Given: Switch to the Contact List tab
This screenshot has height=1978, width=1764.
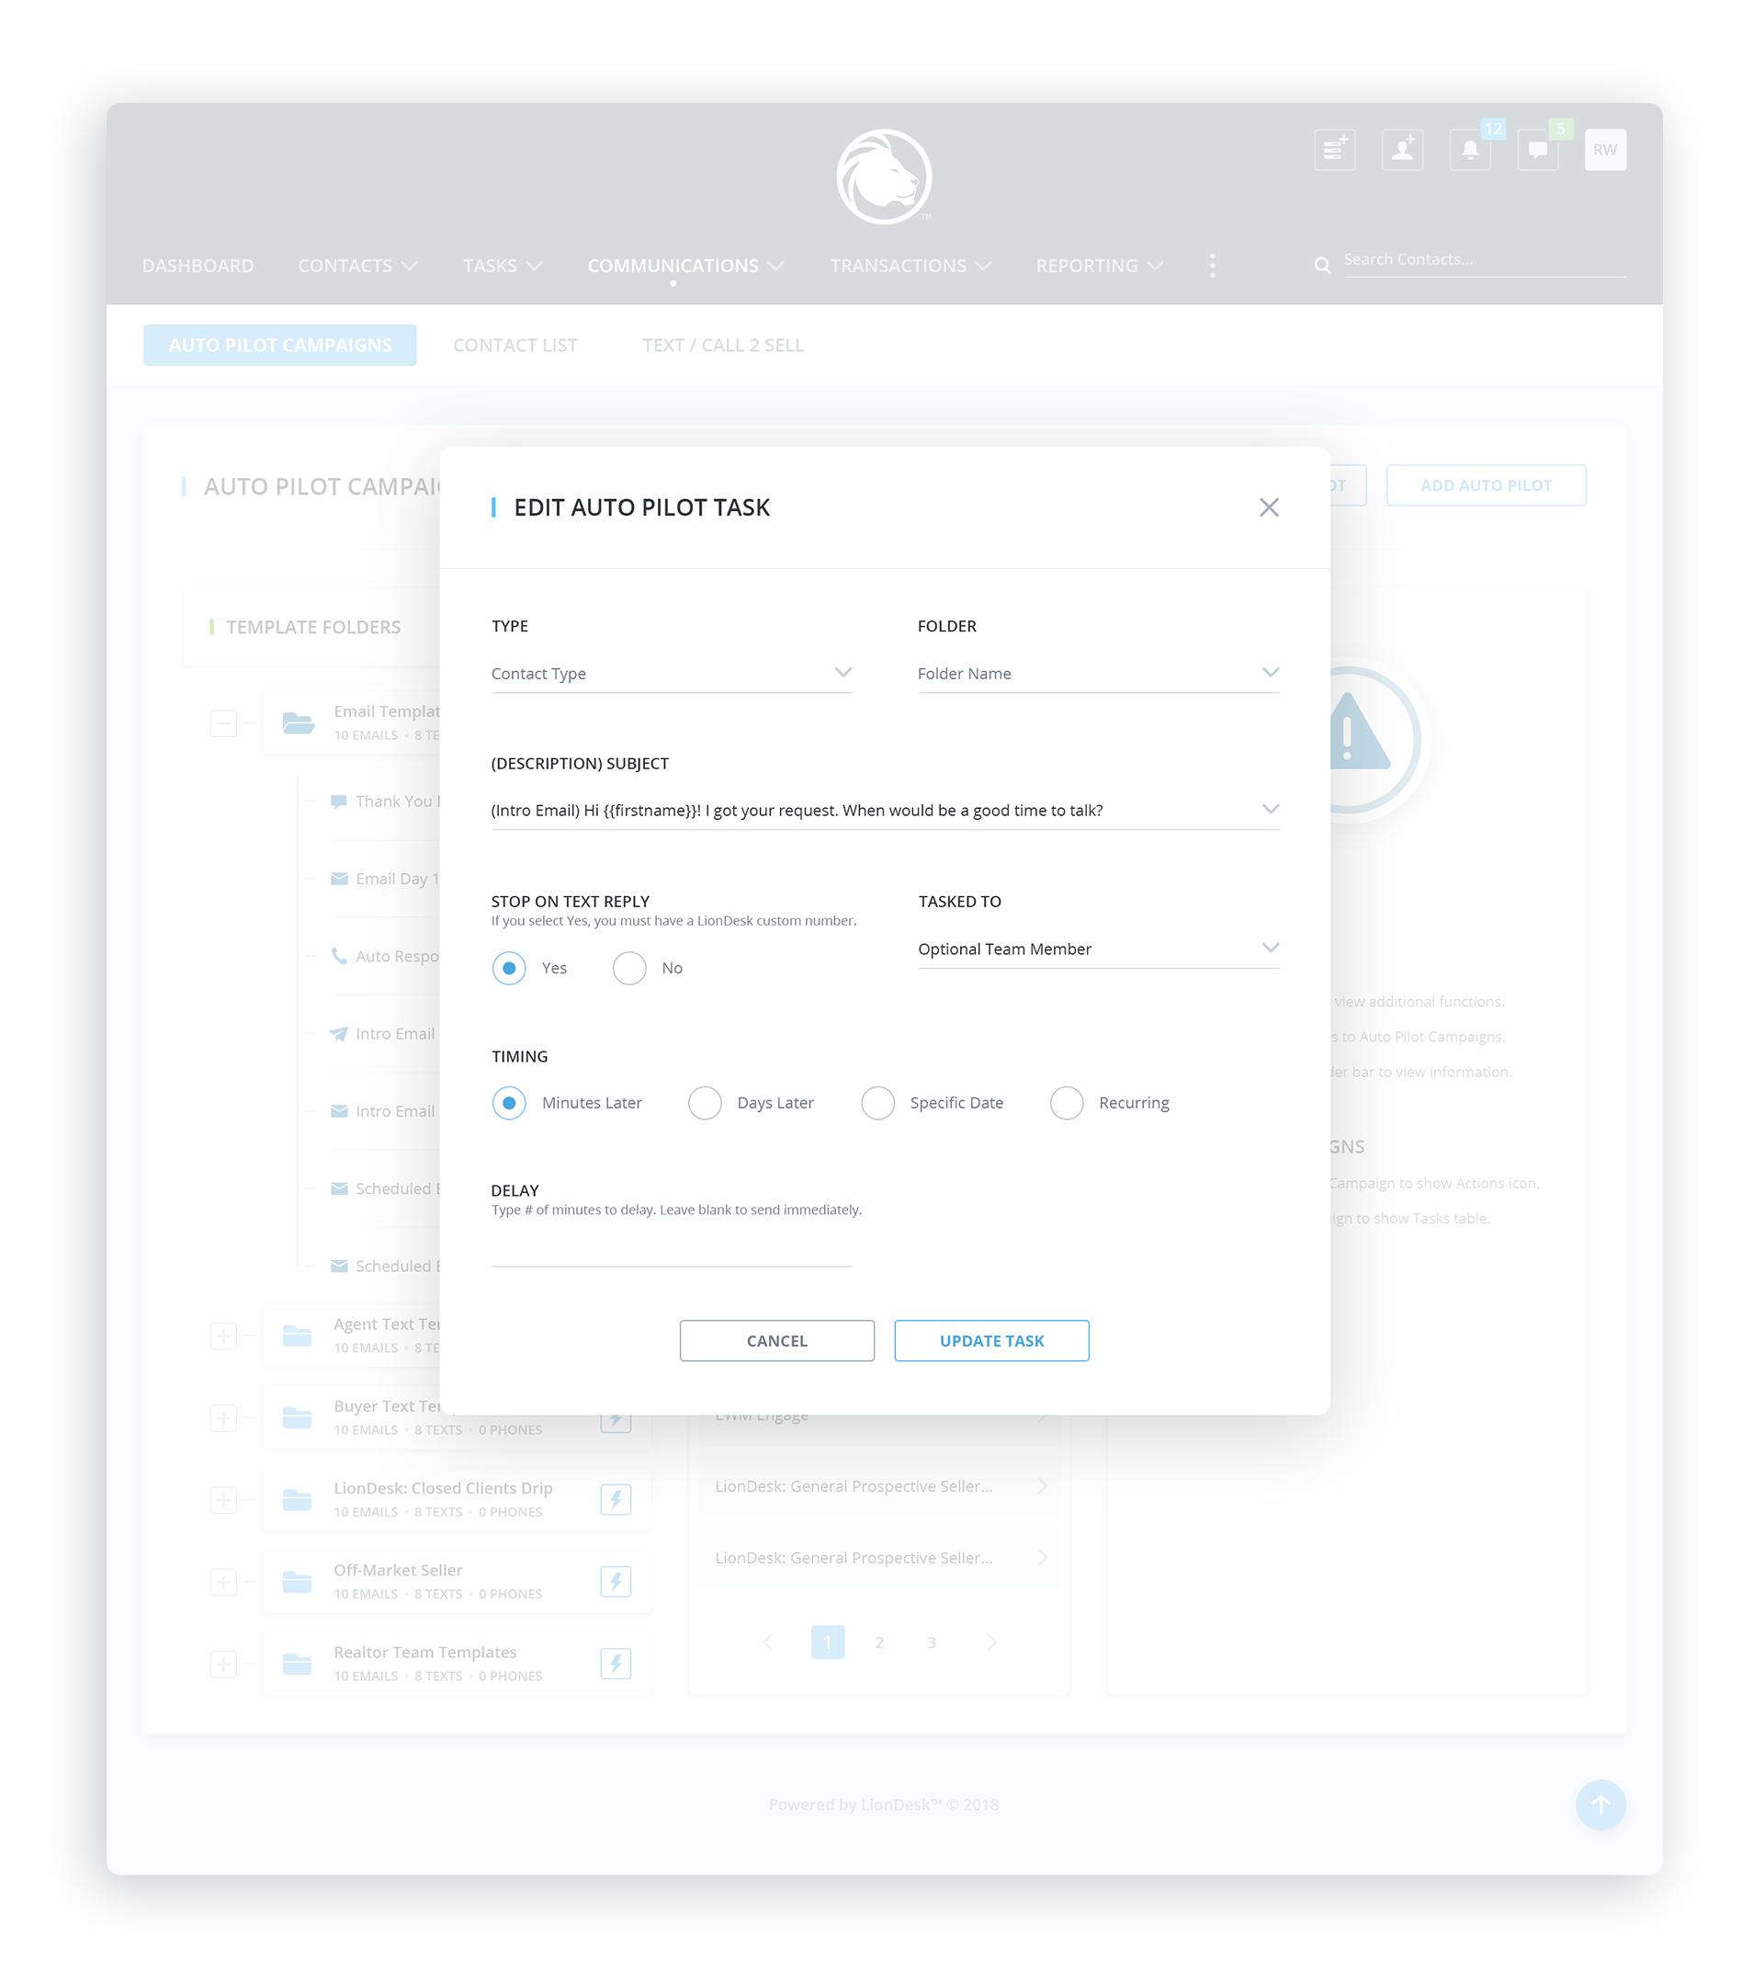Looking at the screenshot, I should point(514,346).
